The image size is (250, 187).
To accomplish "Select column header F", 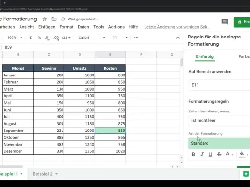I will pyautogui.click(x=141, y=55).
